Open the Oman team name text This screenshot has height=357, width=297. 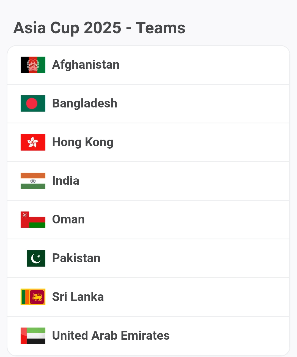tap(68, 220)
